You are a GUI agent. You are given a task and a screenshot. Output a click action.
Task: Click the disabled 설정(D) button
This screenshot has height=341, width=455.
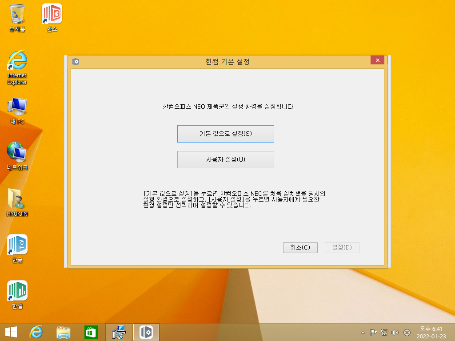pos(342,248)
